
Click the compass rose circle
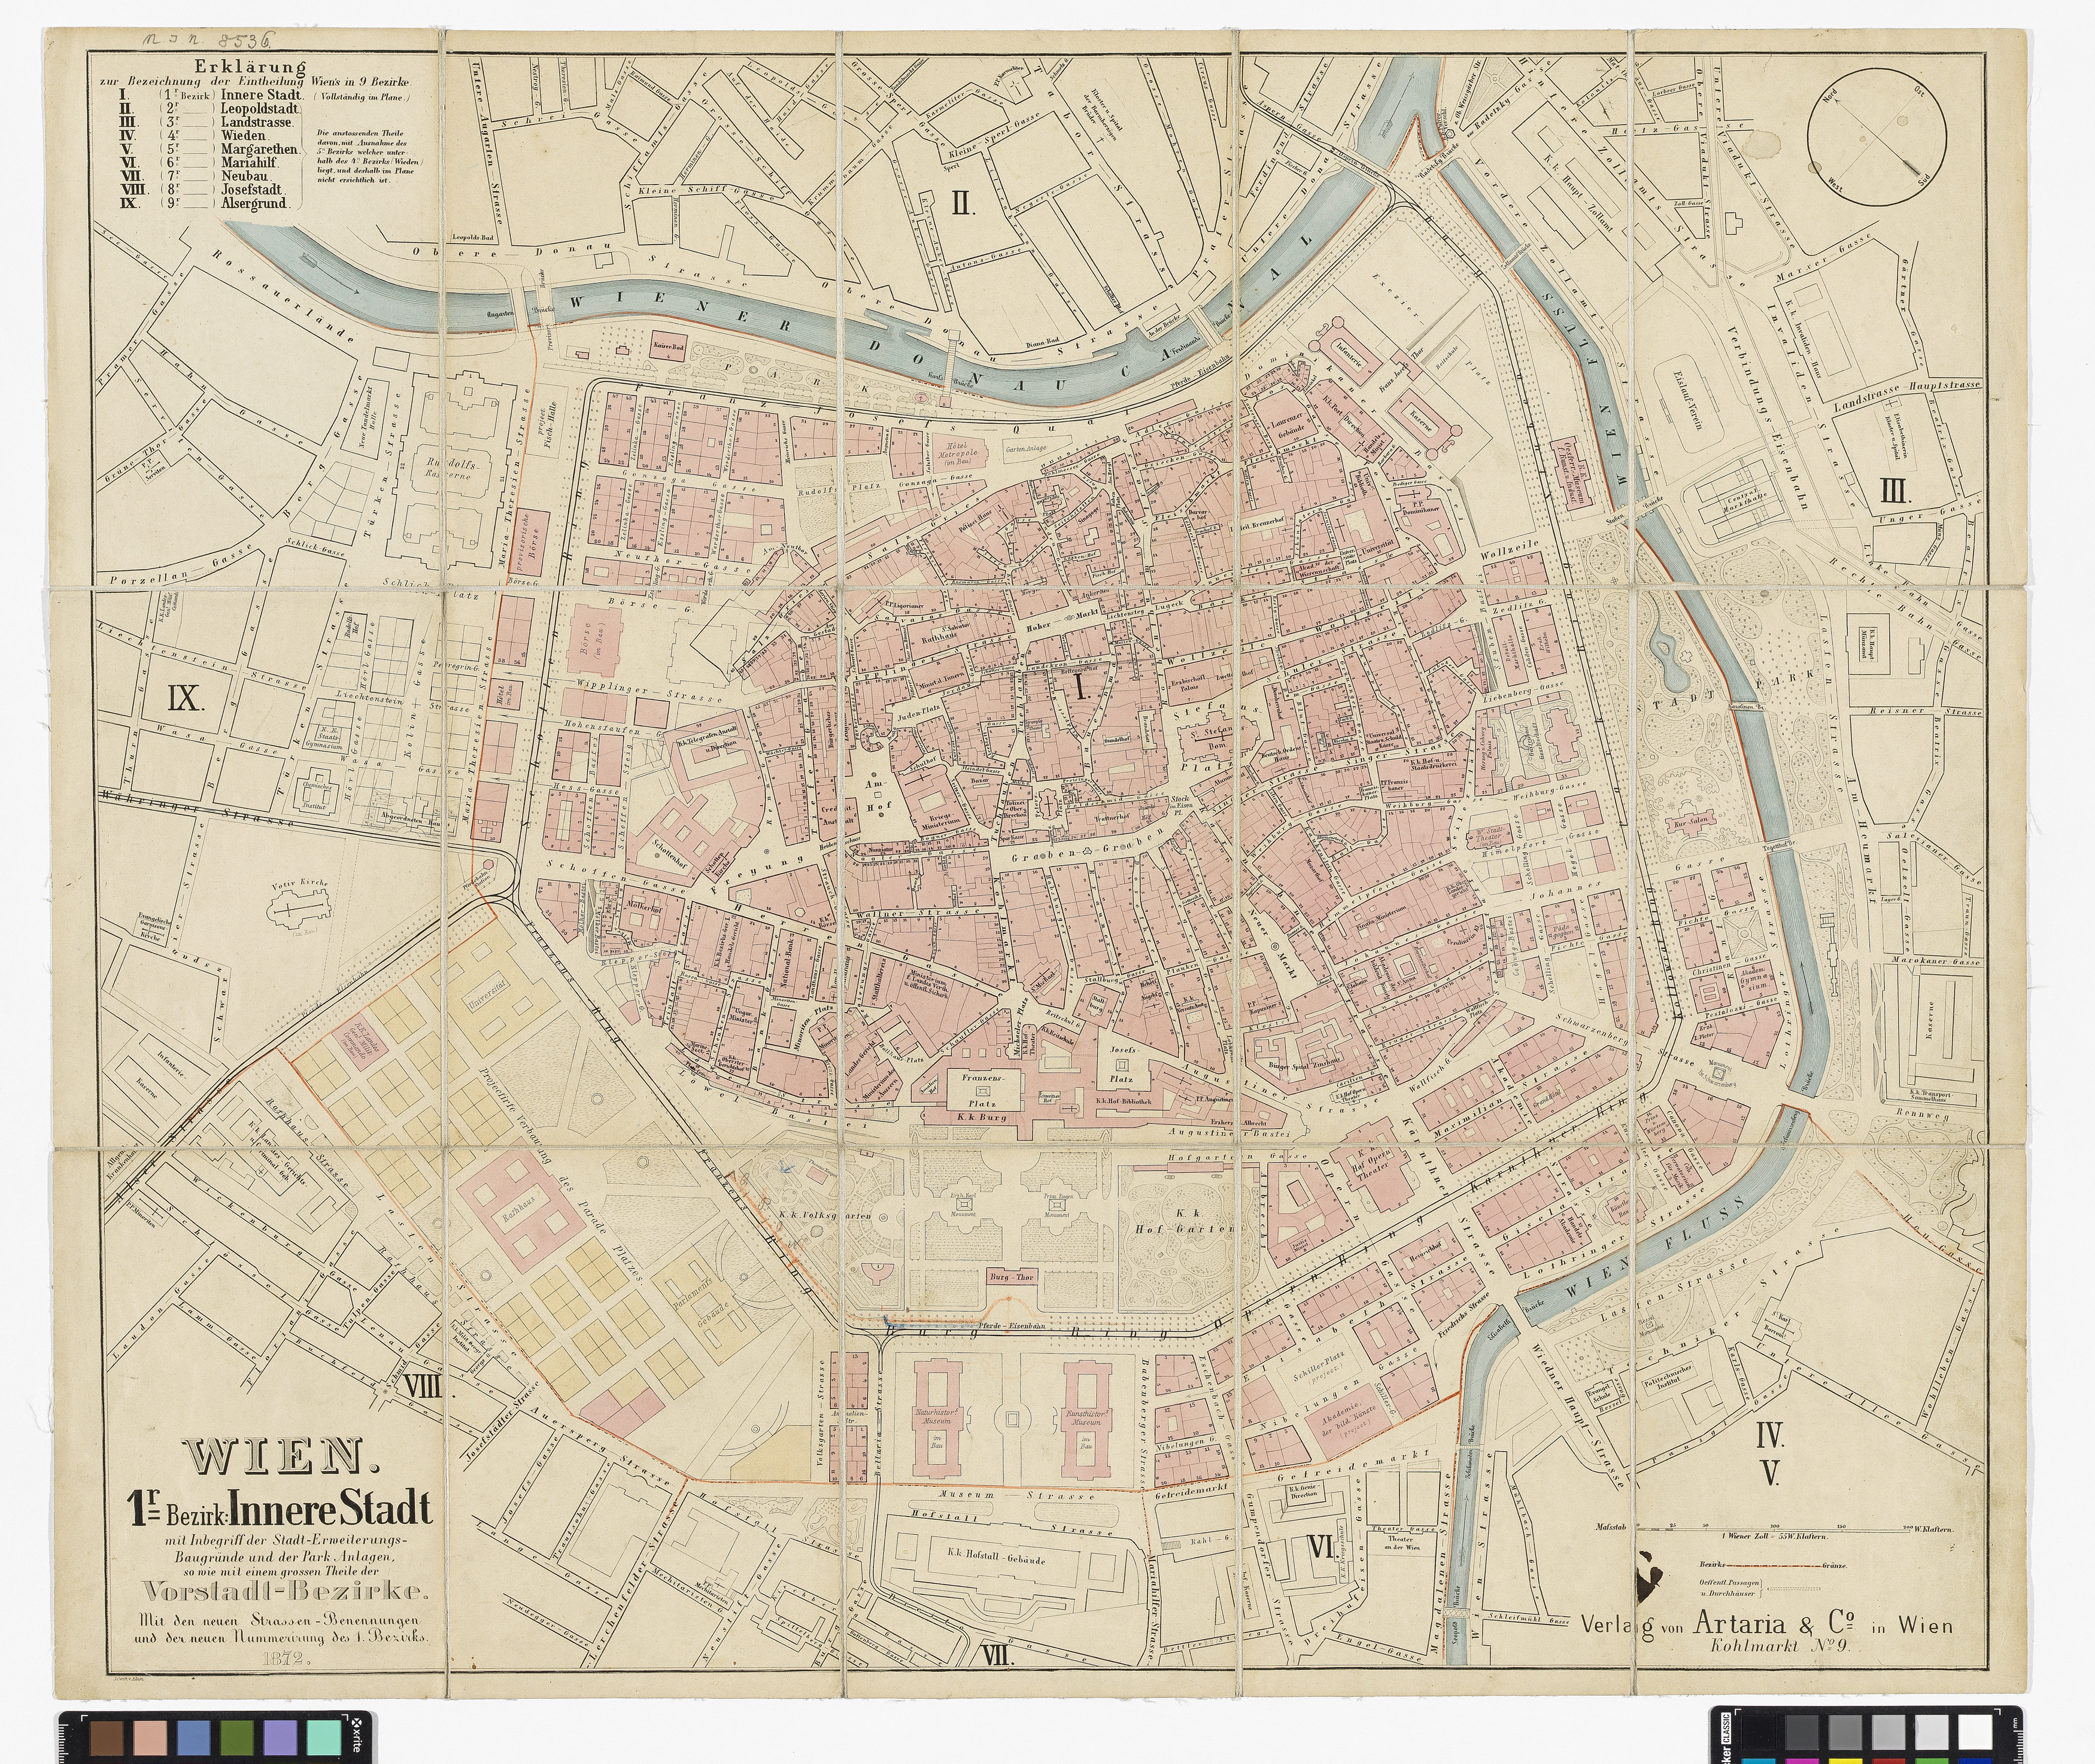coord(1876,137)
